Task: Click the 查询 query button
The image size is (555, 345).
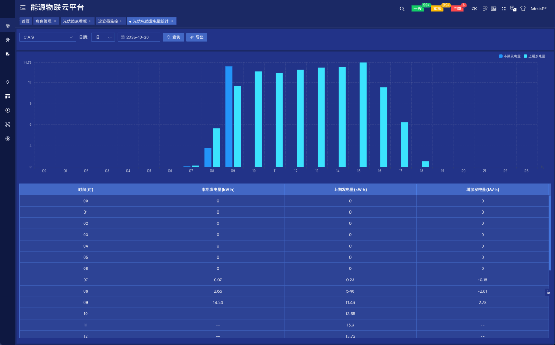Action: click(x=173, y=38)
